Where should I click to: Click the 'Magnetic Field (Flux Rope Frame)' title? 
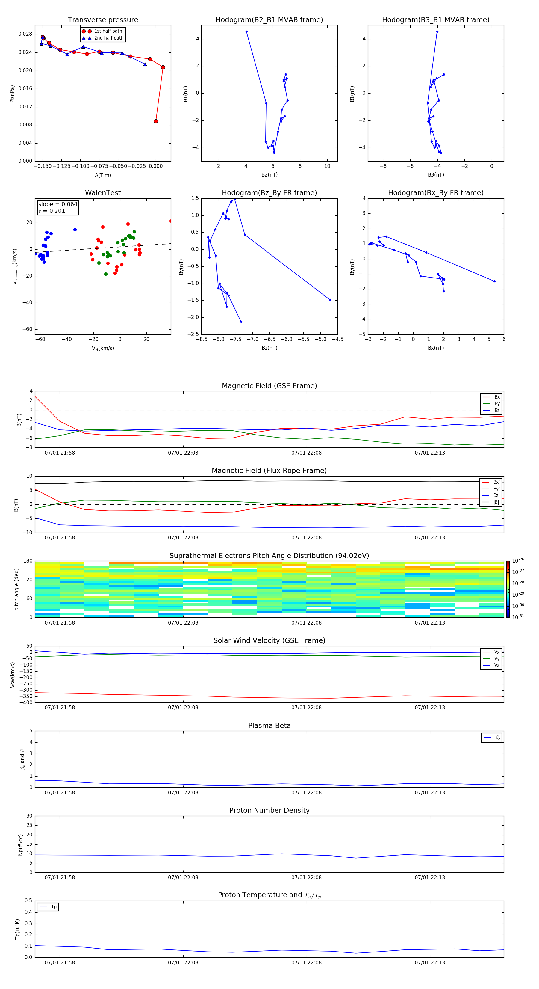tap(269, 470)
